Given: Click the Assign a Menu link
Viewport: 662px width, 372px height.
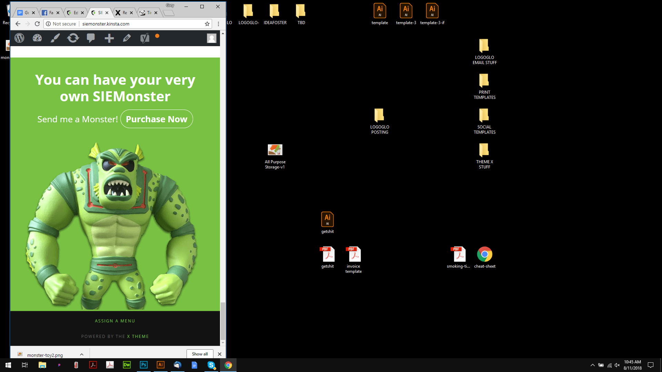Looking at the screenshot, I should [115, 321].
